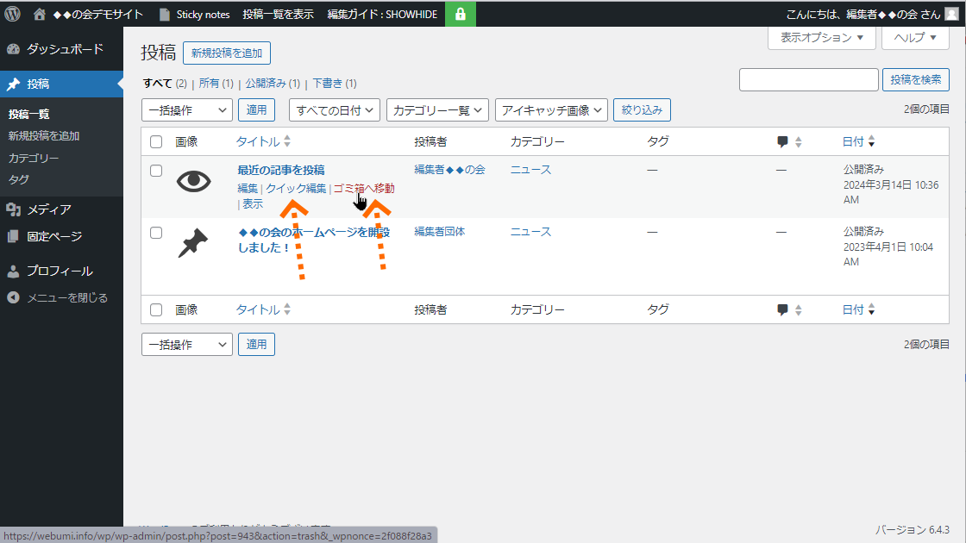Select all posts with header checkbox

point(156,141)
